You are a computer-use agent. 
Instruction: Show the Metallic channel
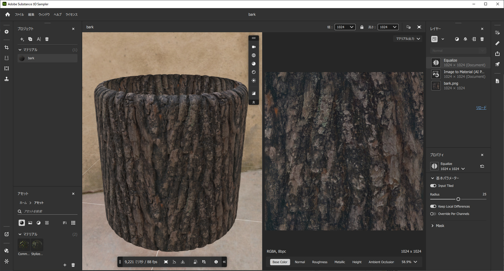(340, 262)
